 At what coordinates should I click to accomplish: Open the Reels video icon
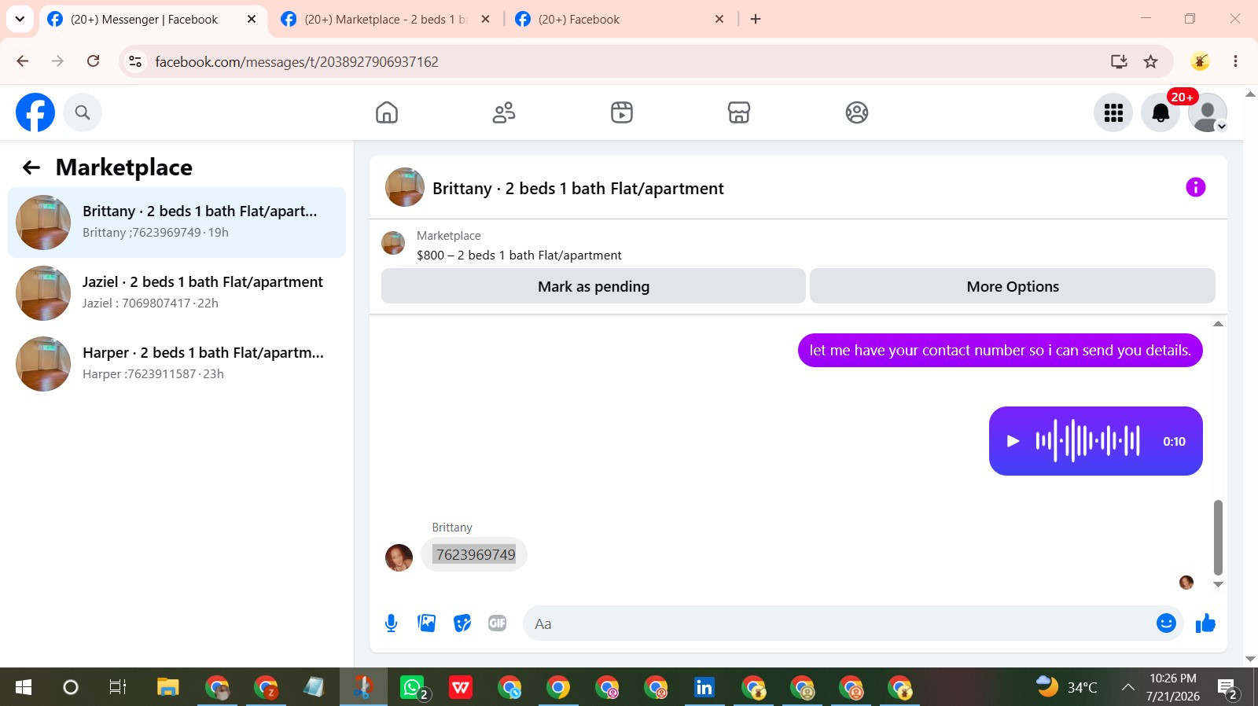pos(622,112)
